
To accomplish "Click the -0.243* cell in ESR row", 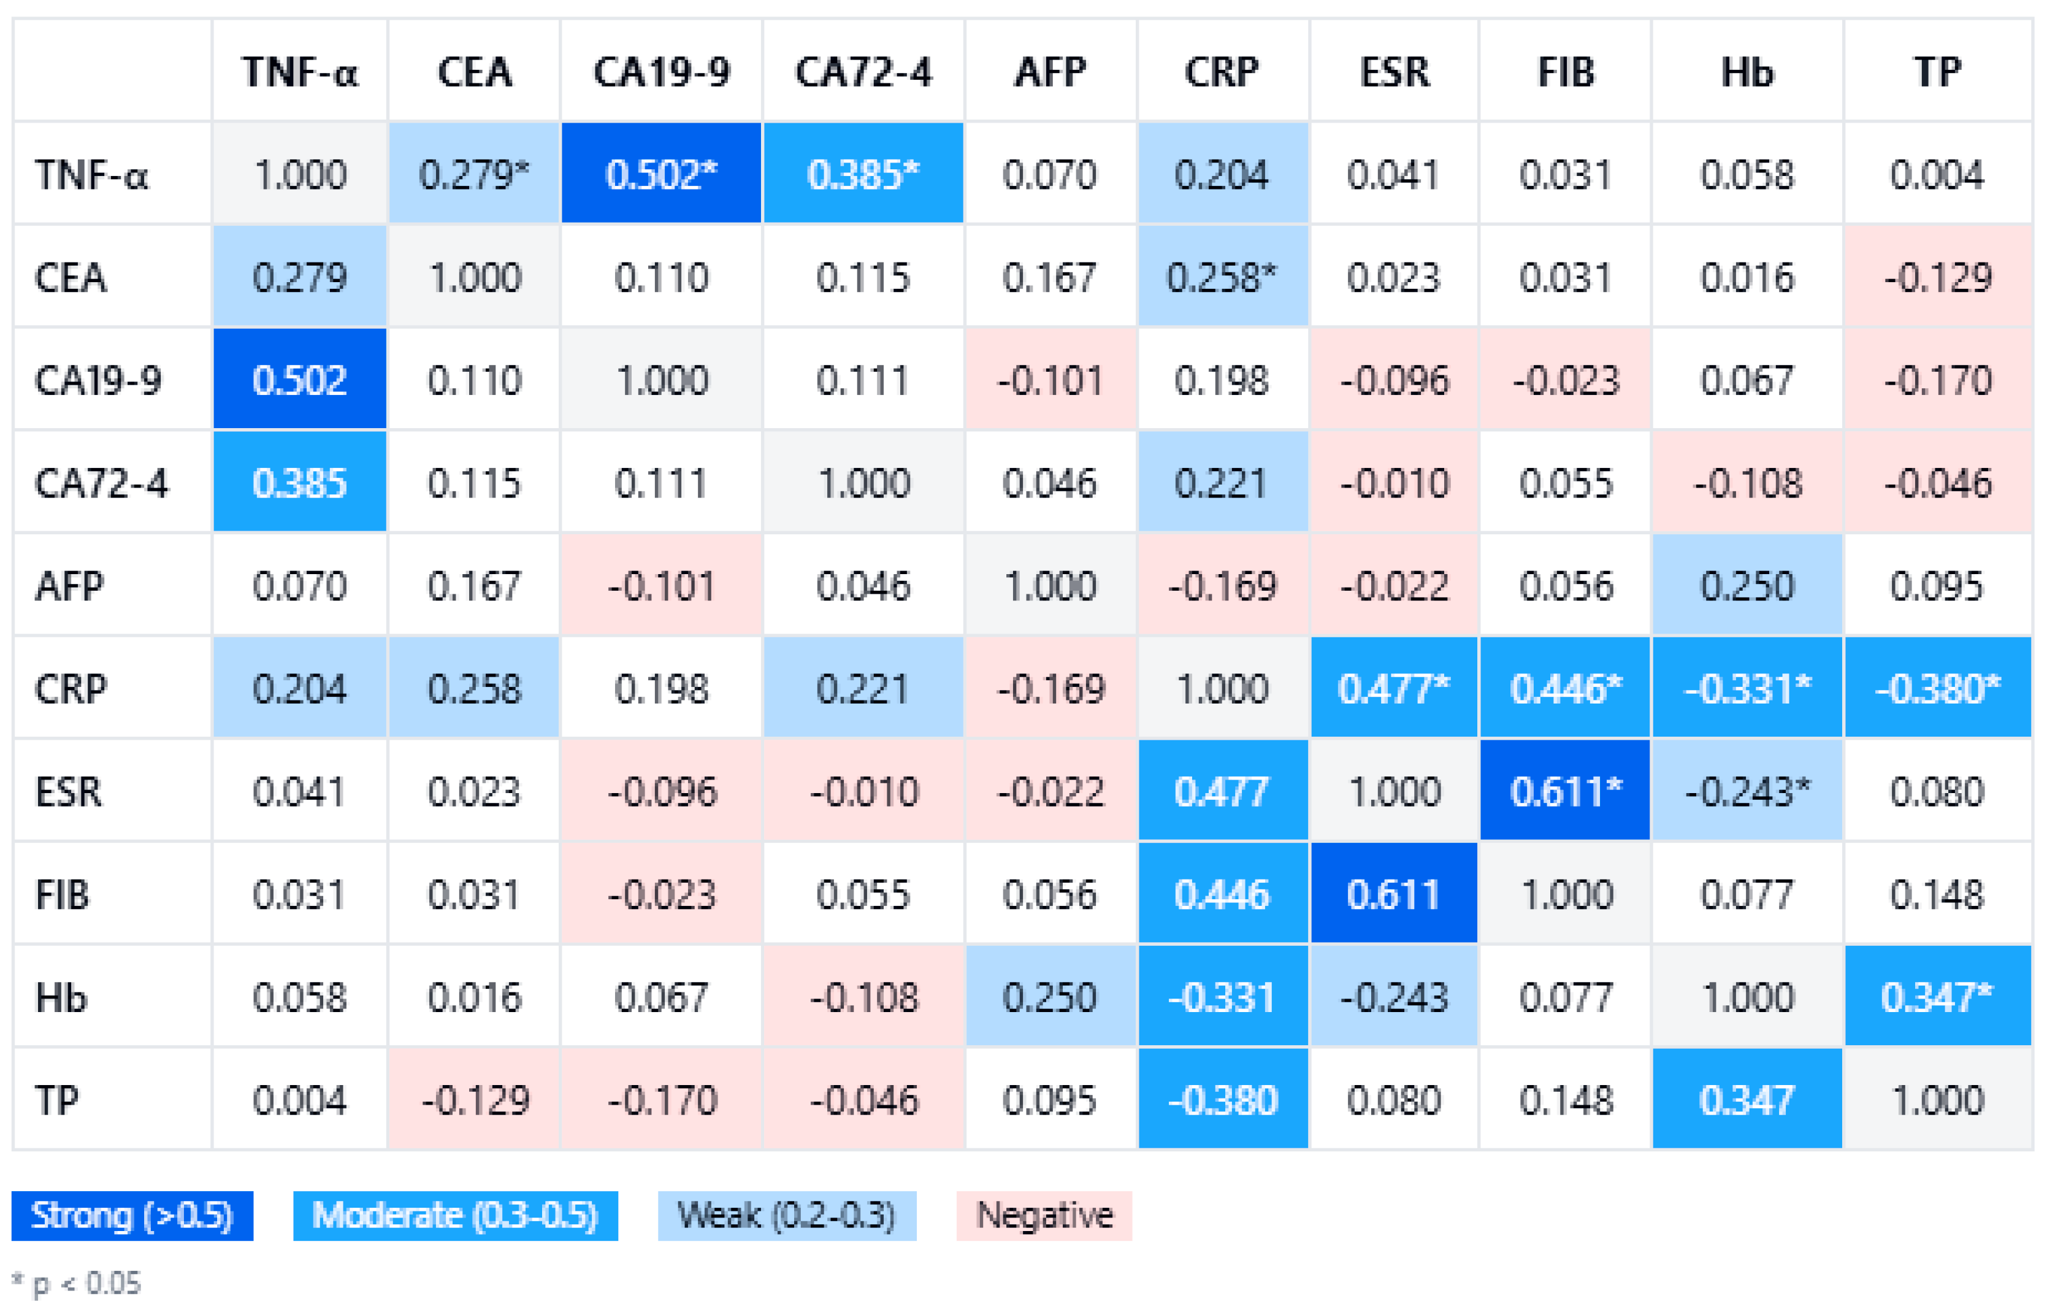I will coord(1747,791).
